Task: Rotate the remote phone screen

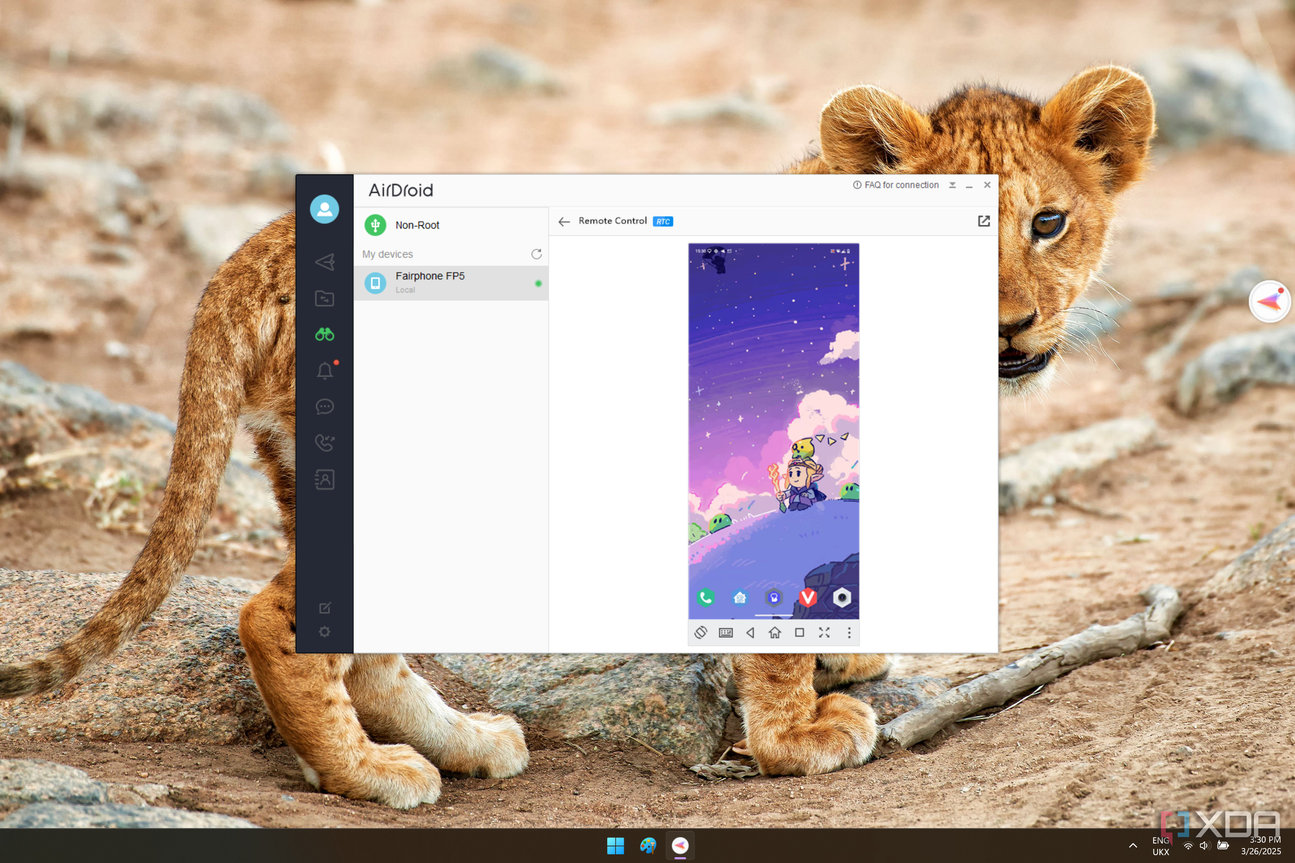Action: (x=700, y=632)
